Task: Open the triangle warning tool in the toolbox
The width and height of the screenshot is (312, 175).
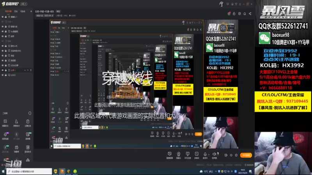Action: point(28,160)
